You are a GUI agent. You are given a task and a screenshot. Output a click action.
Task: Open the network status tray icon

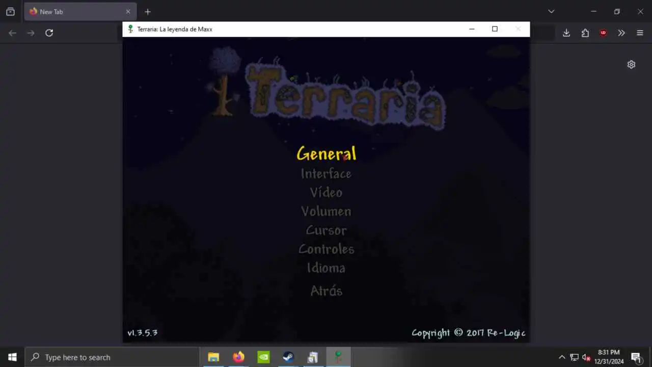574,357
